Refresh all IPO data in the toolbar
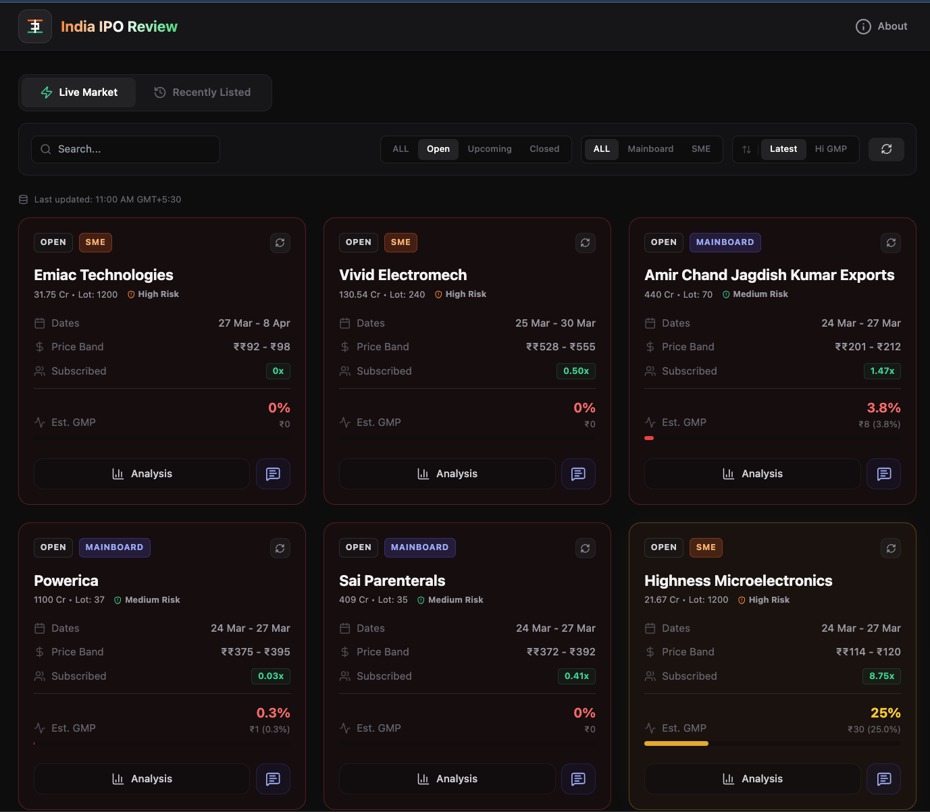 [x=887, y=149]
